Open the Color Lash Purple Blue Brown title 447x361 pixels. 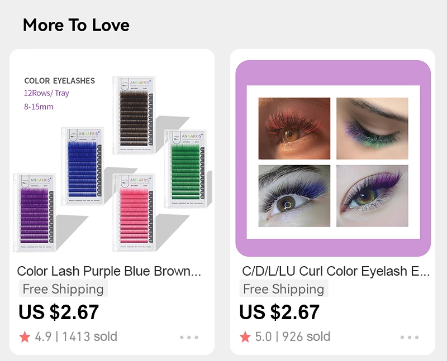[x=109, y=271]
